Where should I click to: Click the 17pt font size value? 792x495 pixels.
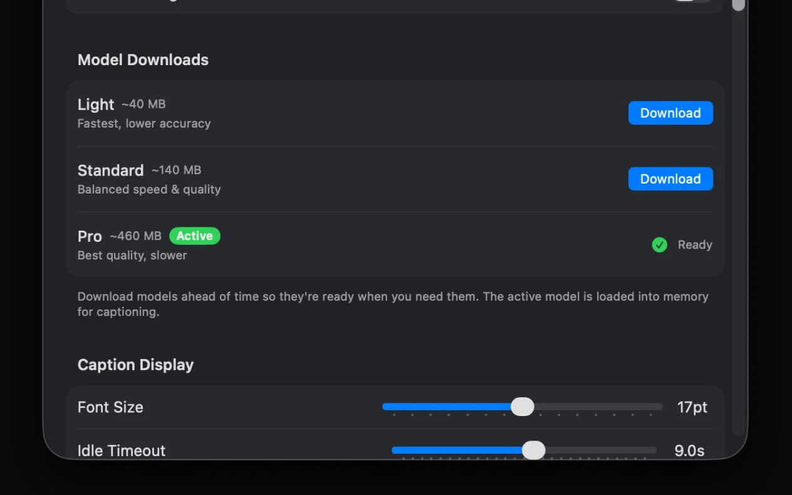coord(692,407)
